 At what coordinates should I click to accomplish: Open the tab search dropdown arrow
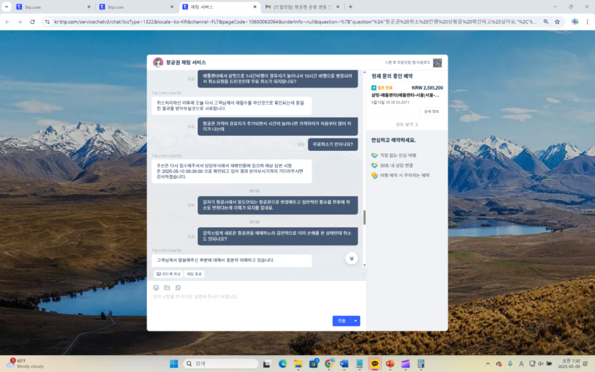coord(6,7)
